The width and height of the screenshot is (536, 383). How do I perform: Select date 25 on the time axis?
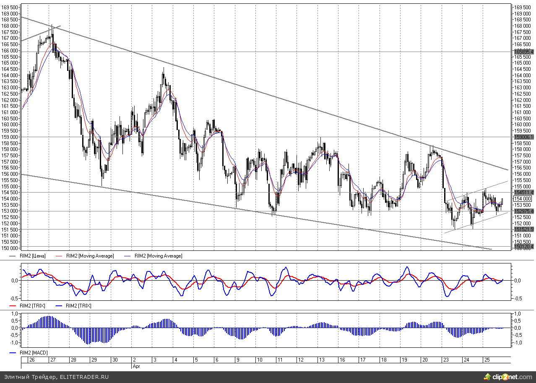tap(487, 360)
